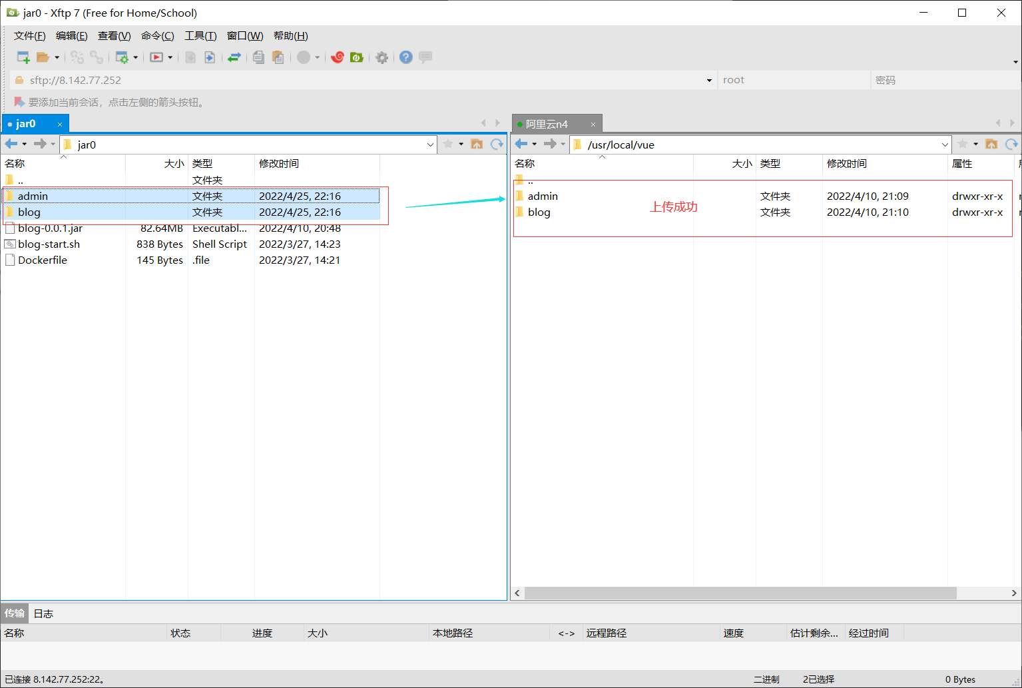Click the session Properties icon with green gear
The height and width of the screenshot is (688, 1022).
coord(122,57)
